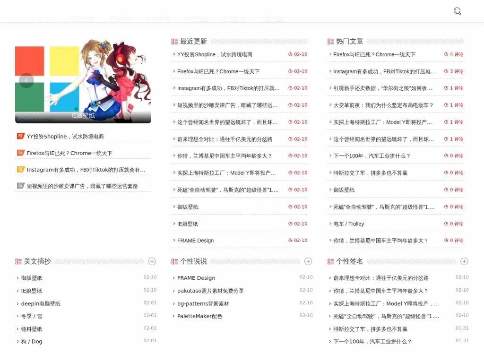Expand the 个性签名 section with plus icon
The height and width of the screenshot is (363, 484).
(x=464, y=261)
